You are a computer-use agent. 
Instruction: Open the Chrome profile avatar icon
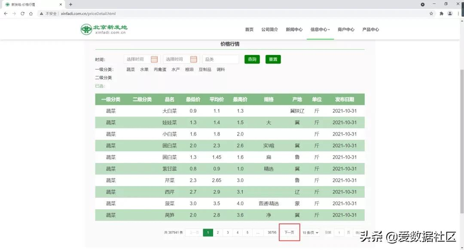(x=450, y=14)
